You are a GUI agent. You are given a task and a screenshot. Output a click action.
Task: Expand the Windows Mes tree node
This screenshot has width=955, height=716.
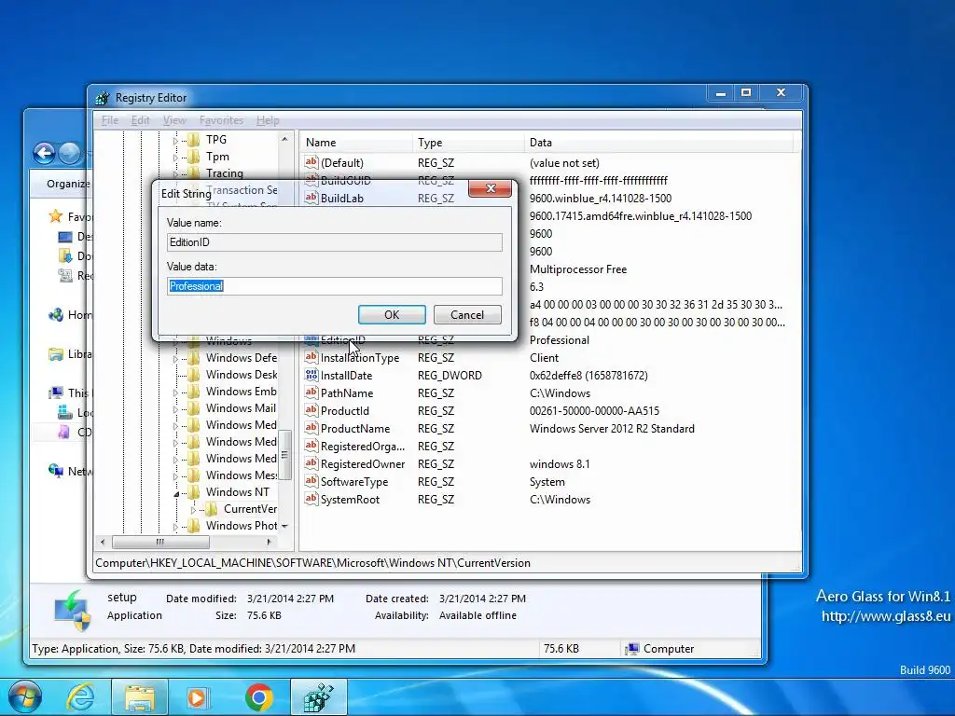175,476
